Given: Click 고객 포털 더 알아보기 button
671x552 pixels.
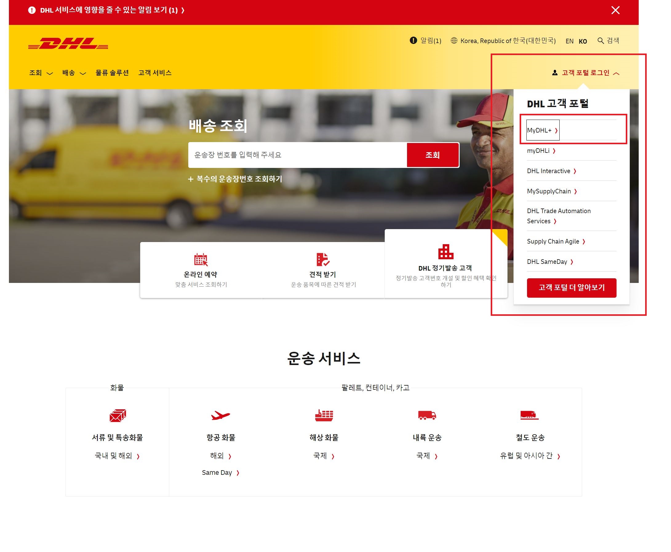Looking at the screenshot, I should click(x=571, y=288).
